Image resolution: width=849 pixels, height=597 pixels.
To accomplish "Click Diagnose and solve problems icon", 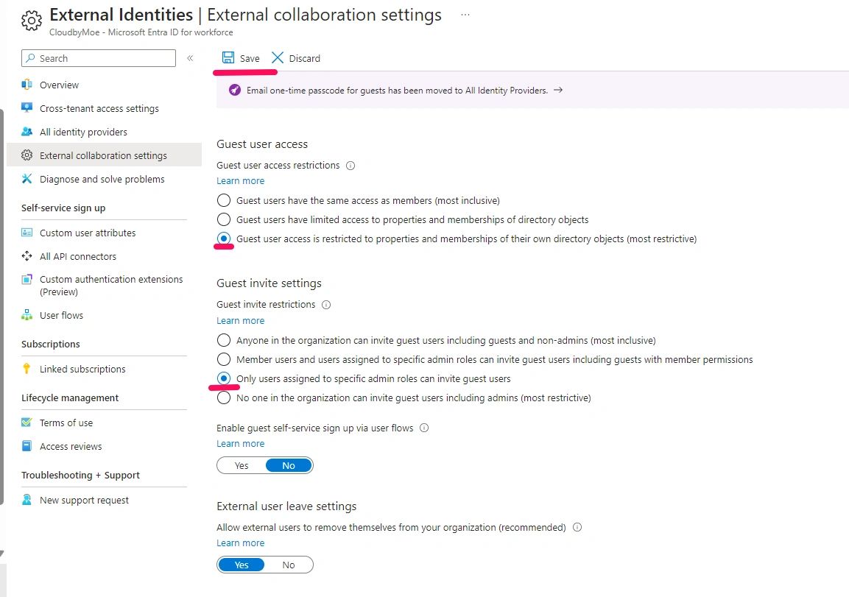I will point(27,179).
